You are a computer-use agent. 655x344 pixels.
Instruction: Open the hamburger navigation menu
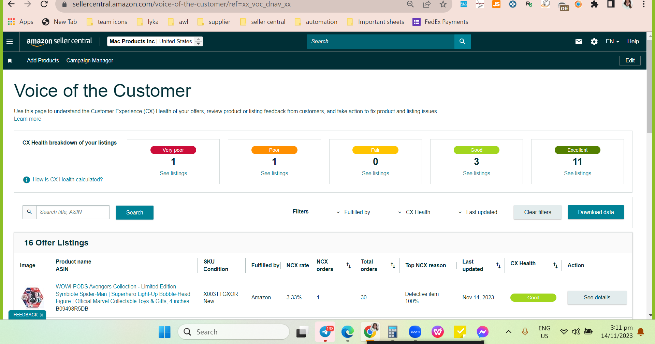point(10,42)
